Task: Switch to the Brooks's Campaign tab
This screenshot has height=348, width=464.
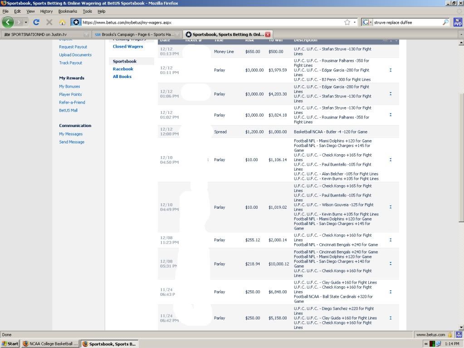Action: (x=137, y=34)
